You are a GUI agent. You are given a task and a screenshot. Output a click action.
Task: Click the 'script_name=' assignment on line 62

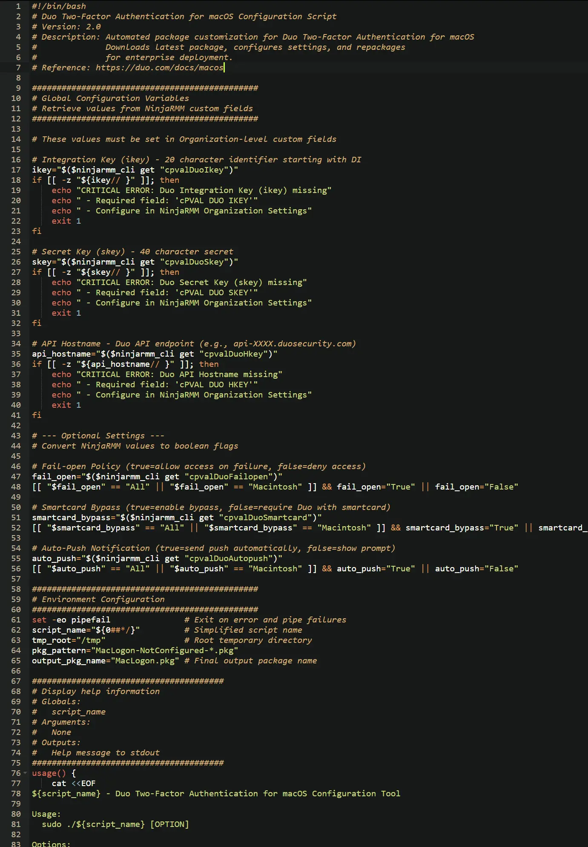(x=61, y=630)
